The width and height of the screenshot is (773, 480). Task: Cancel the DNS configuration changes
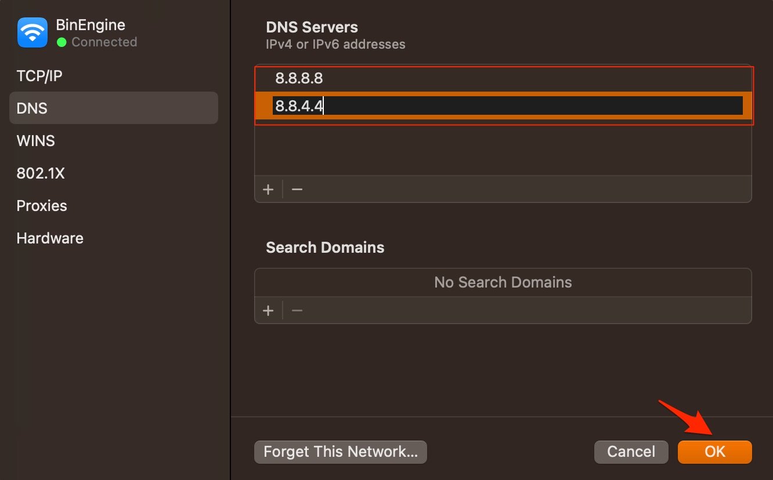coord(631,452)
